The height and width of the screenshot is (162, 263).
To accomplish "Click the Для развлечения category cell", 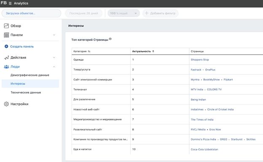I will 101,99.
